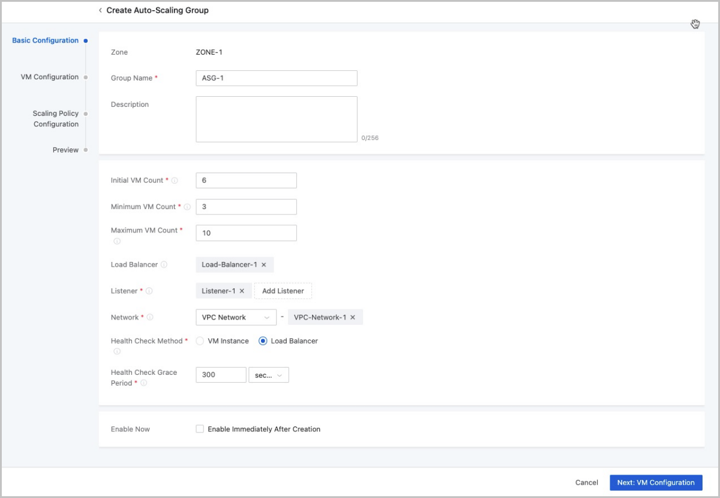Click info icon next to Minimum VM Count
The height and width of the screenshot is (498, 720).
[x=187, y=207]
